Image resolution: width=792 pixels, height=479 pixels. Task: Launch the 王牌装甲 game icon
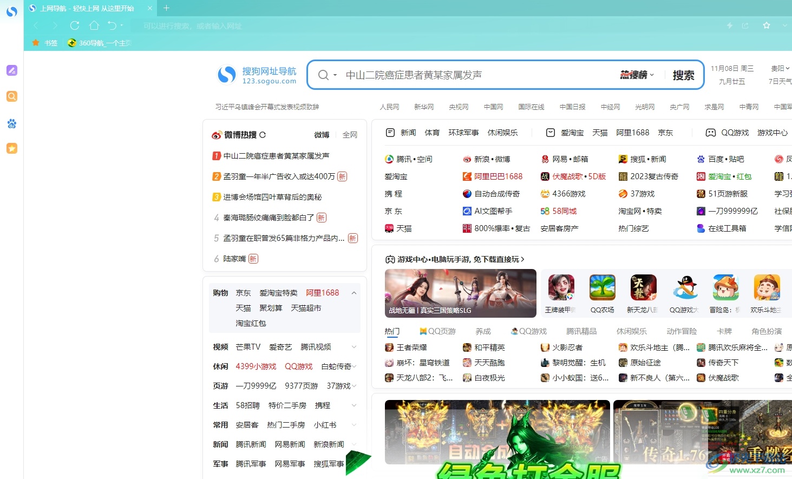(x=561, y=287)
